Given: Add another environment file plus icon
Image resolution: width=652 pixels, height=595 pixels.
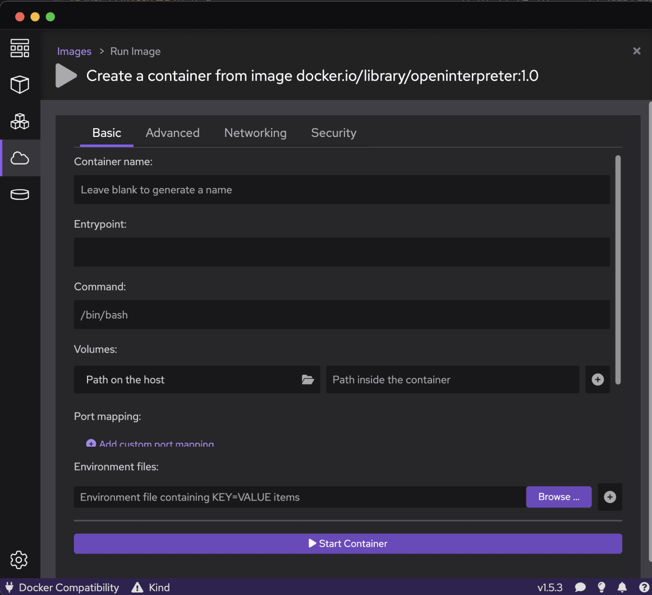Looking at the screenshot, I should (x=610, y=497).
